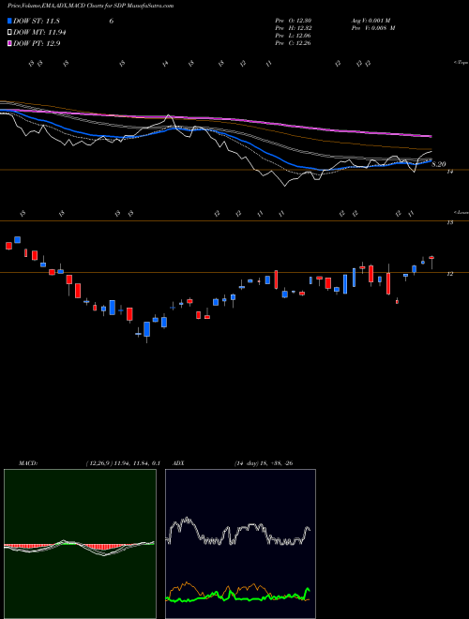Viewport: 469px width, 619px height.
Task: Select the 'DOW ST: 11.8' legend label
Action: pyautogui.click(x=37, y=21)
